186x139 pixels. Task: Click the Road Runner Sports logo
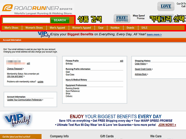[x=37, y=10]
